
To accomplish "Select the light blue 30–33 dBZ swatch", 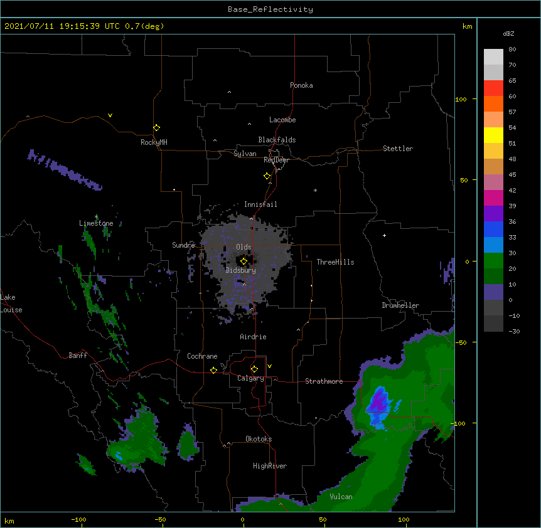I will (x=493, y=245).
